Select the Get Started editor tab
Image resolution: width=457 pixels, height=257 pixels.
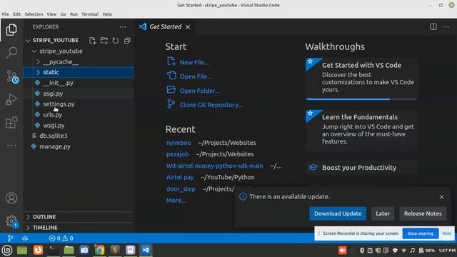tap(165, 27)
